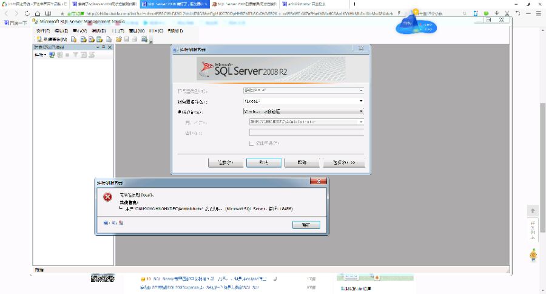
Task: Toggle the Remember password checkbox
Action: point(251,143)
